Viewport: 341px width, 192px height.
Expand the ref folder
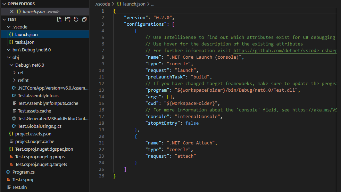point(14,73)
